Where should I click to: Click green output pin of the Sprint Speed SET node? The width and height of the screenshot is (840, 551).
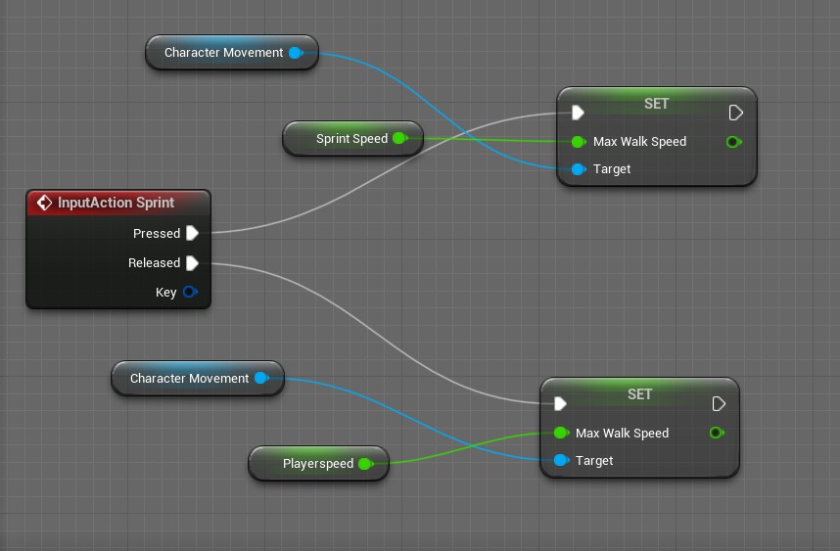pos(733,142)
